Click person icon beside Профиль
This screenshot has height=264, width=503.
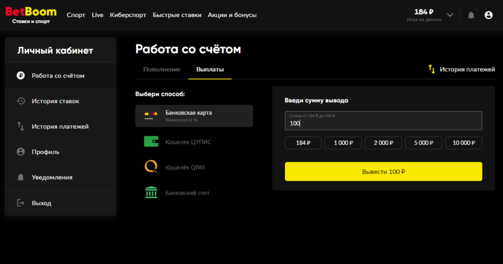coord(21,152)
